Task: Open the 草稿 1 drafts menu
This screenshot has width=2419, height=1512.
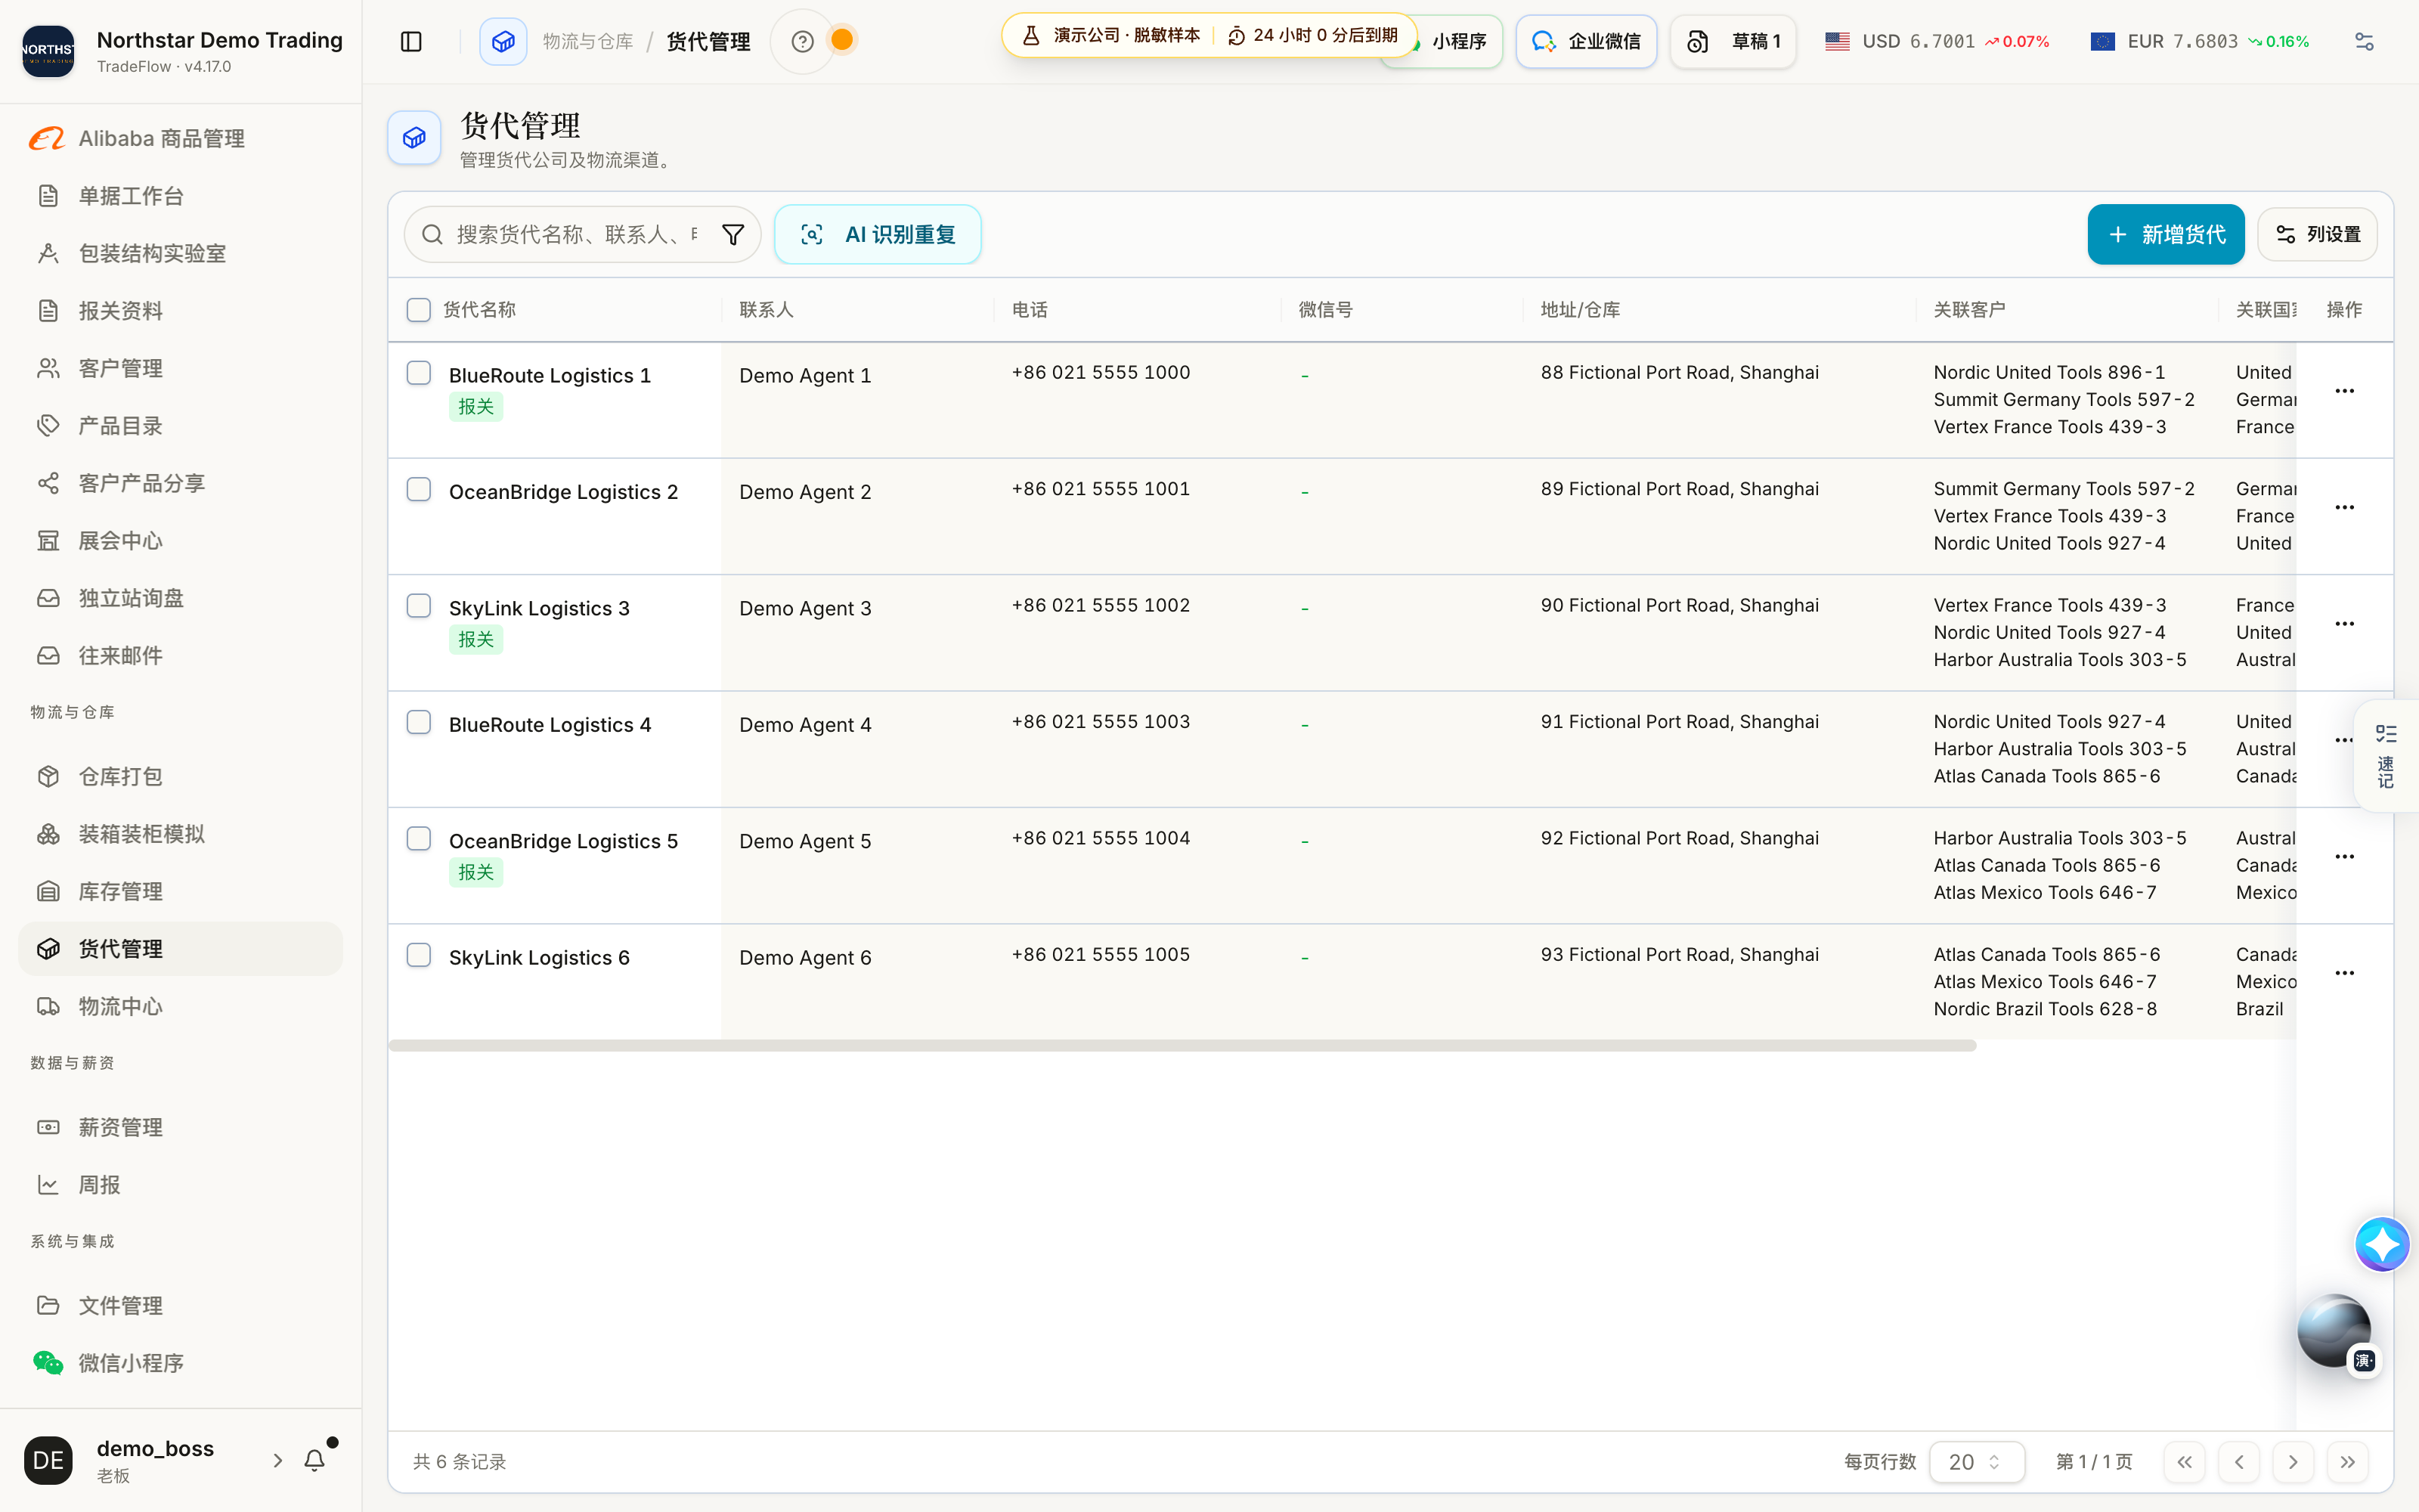Action: click(x=1733, y=41)
